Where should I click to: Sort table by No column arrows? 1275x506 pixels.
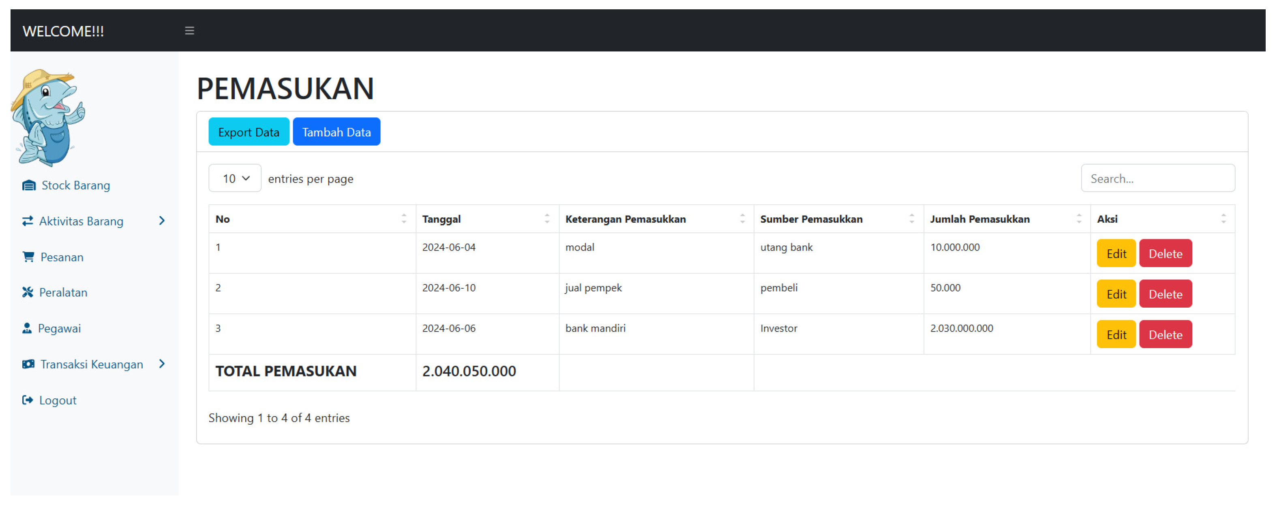[404, 219]
